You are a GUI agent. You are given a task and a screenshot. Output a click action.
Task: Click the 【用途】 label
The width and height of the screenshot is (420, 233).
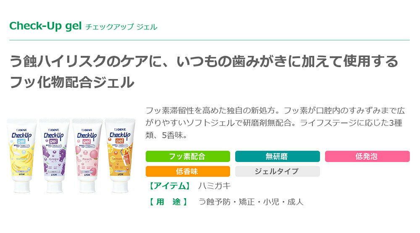pos(168,202)
